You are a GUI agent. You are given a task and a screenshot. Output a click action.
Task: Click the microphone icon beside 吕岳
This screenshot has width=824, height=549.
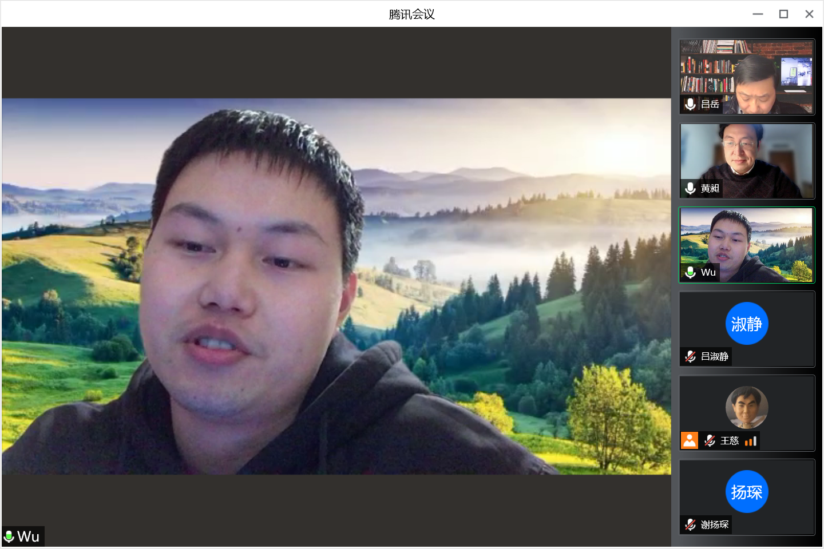pos(690,104)
